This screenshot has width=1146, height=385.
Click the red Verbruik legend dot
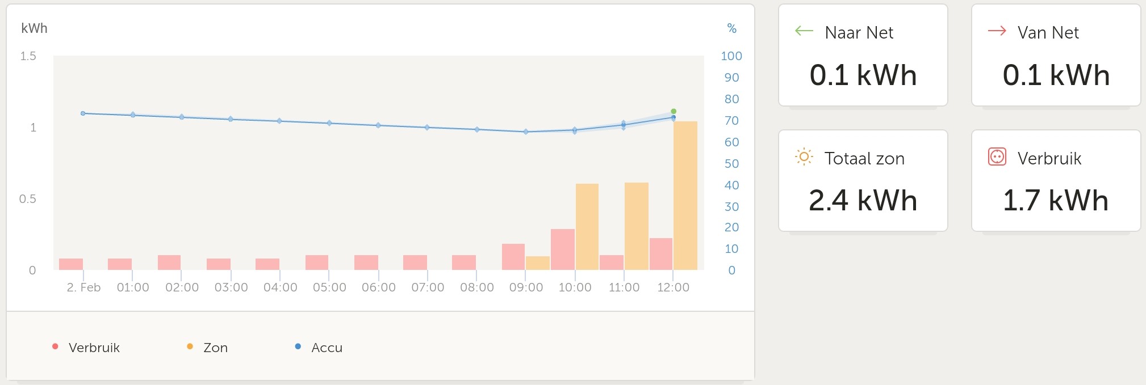point(55,346)
